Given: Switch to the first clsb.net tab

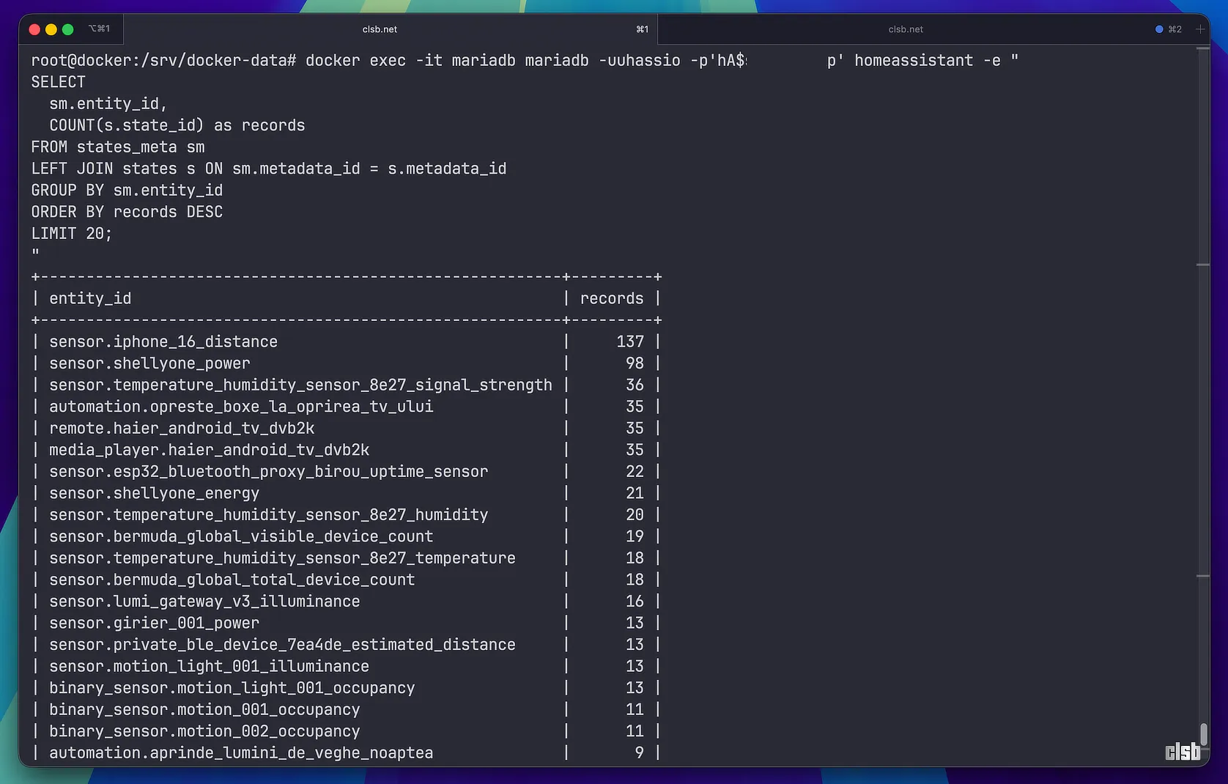Looking at the screenshot, I should [x=380, y=29].
